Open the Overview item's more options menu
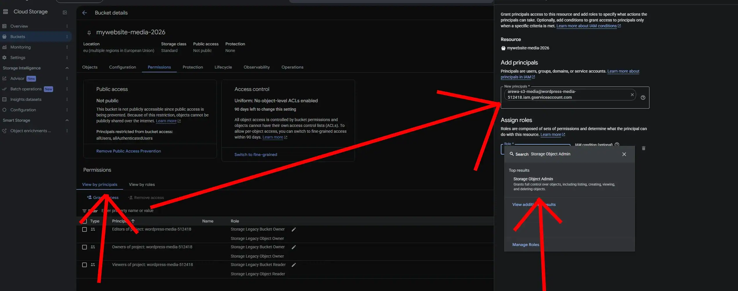 coord(67,26)
